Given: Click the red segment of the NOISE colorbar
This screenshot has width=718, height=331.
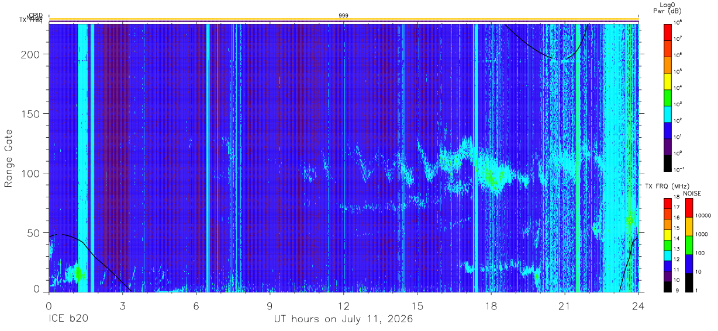Looking at the screenshot, I should tap(689, 208).
